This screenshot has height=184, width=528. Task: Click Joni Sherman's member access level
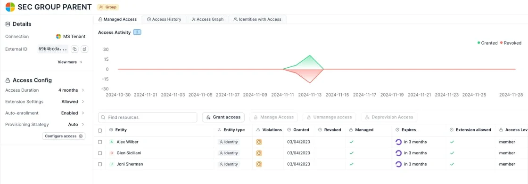tap(507, 164)
